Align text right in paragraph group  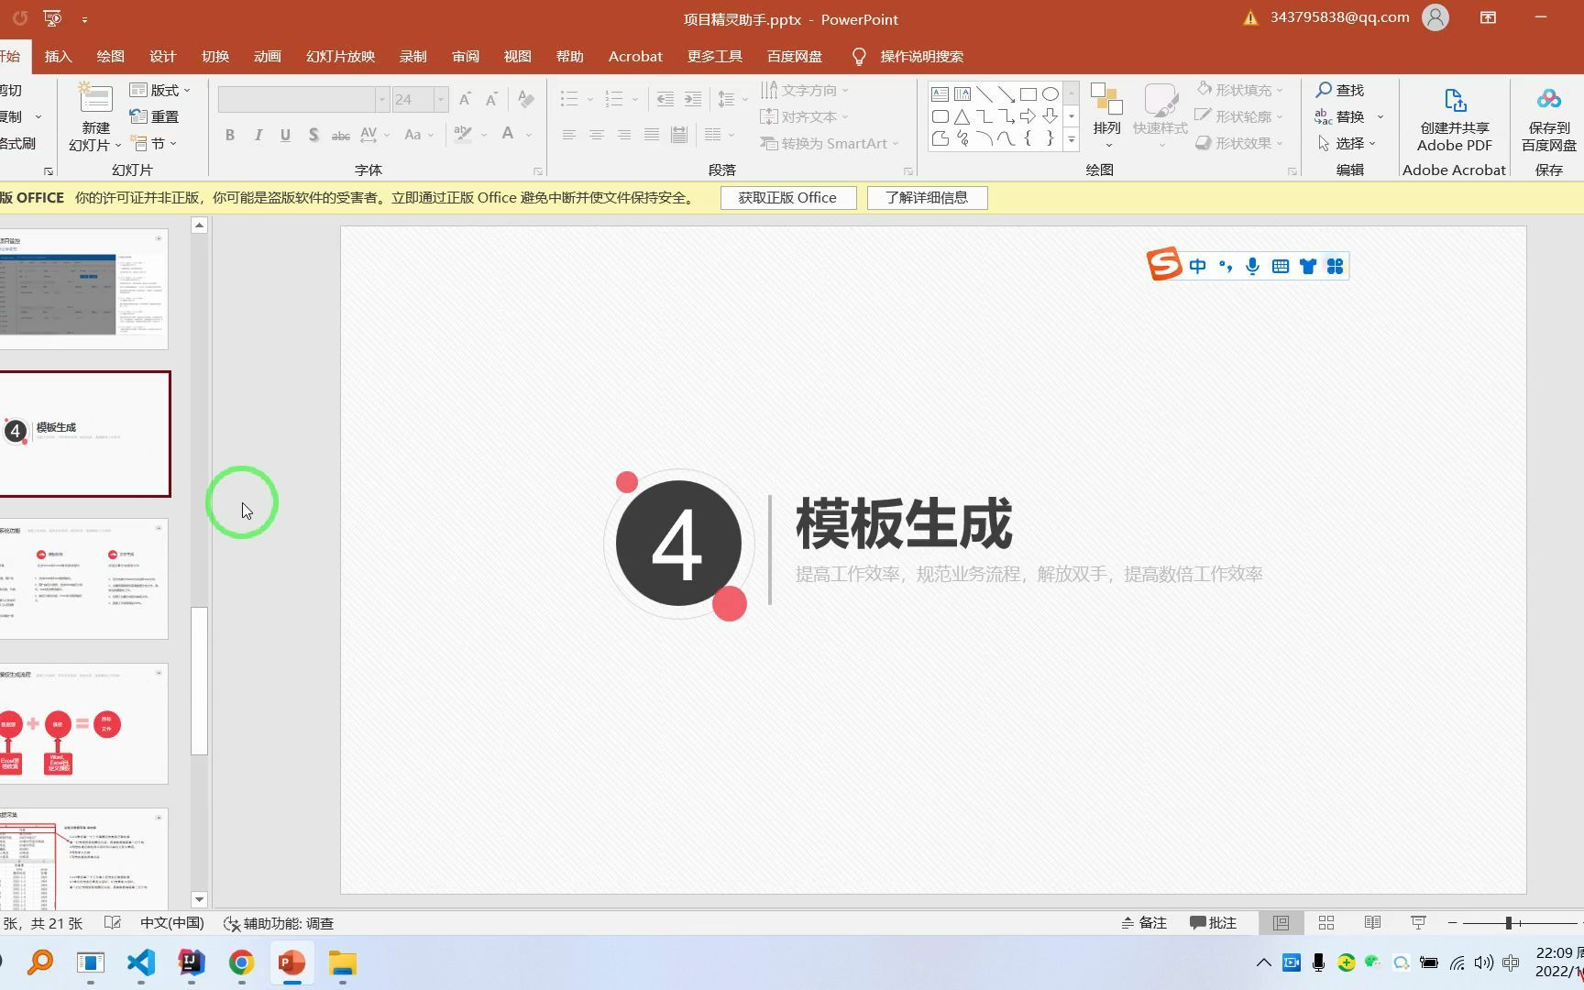(624, 135)
